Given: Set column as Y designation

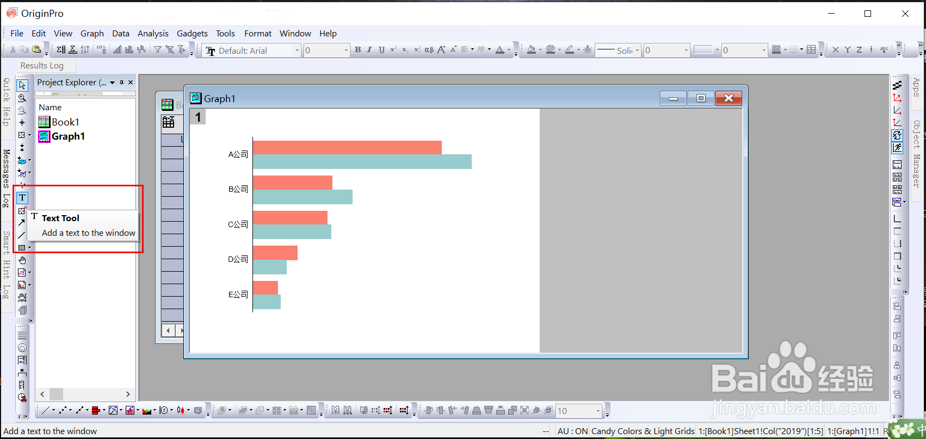Looking at the screenshot, I should coord(848,50).
